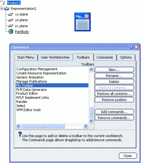Click the toolbar list up arrow
The image size is (142, 164).
(91, 70)
